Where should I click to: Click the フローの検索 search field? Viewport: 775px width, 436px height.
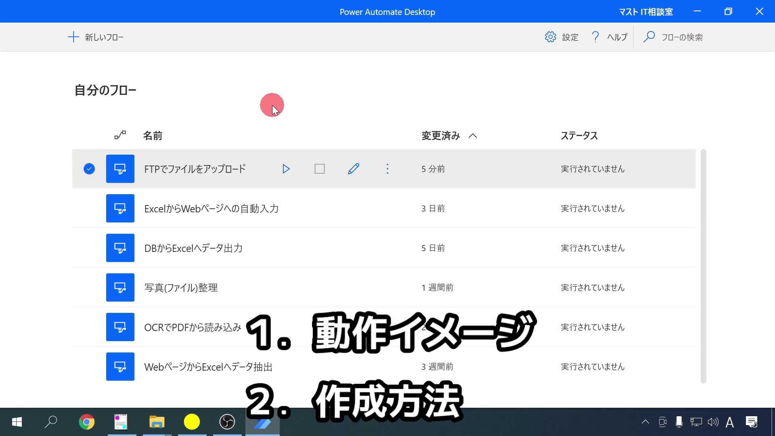point(682,37)
